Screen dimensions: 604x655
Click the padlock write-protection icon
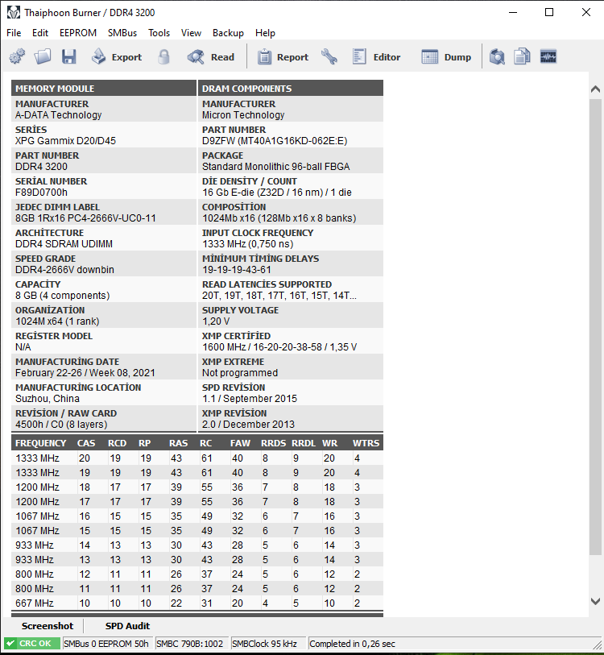tap(163, 56)
